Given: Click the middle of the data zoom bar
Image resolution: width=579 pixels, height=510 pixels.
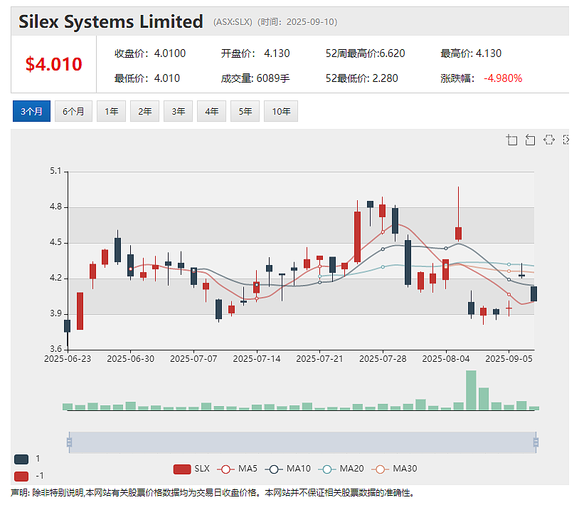Looking at the screenshot, I should [x=302, y=442].
